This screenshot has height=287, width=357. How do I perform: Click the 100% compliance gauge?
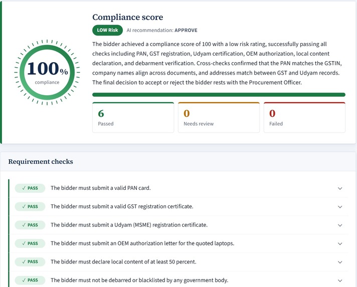[x=47, y=72]
